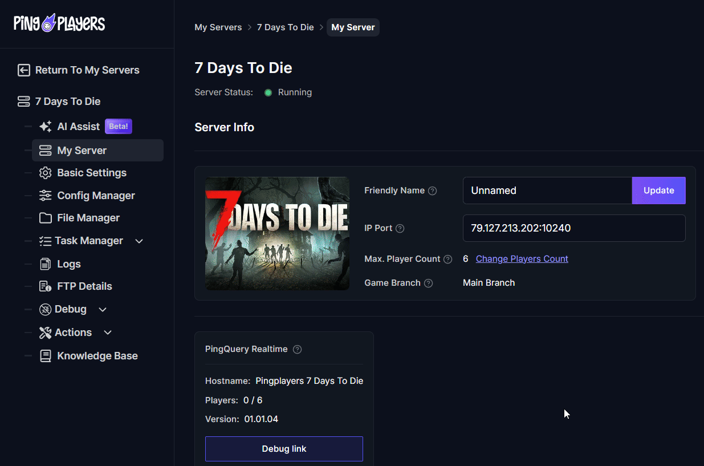The width and height of the screenshot is (704, 466).
Task: Click Return To My Servers link
Action: [x=87, y=70]
